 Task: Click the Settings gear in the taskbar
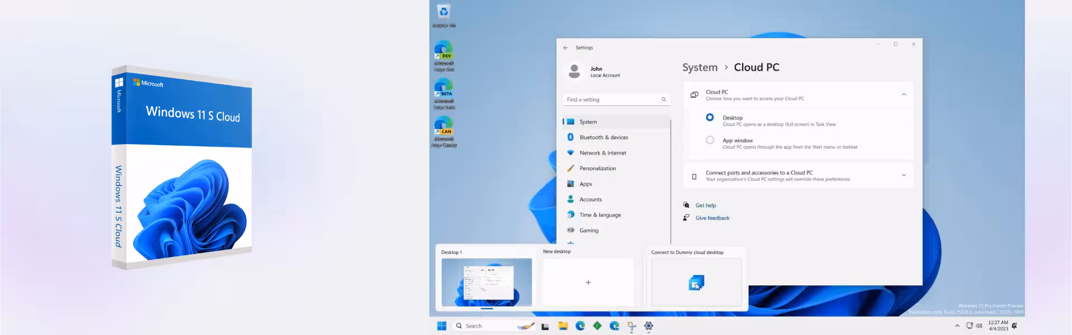[x=649, y=326]
